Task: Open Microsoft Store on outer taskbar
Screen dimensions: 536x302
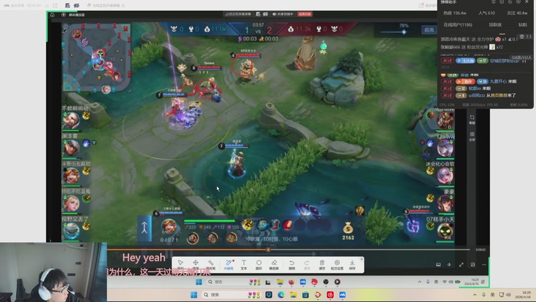Action: pos(306,295)
